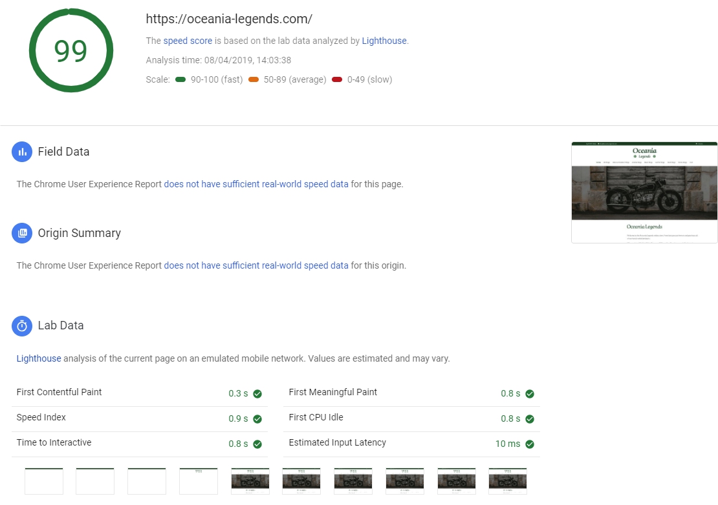Screen dimensions: 718x505
Task: Click the first blank filmstrip frame
Action: coord(44,481)
